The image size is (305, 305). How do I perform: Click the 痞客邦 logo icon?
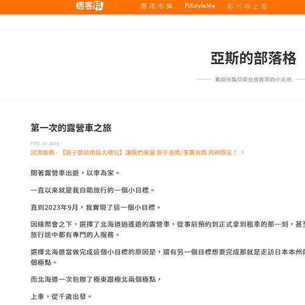(90, 6)
